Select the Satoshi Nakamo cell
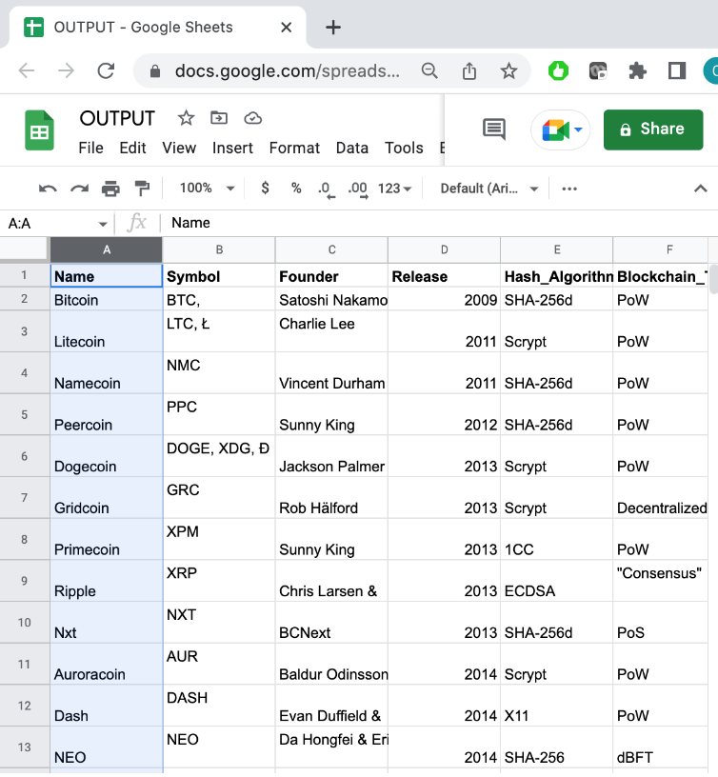This screenshot has width=718, height=777. click(331, 300)
